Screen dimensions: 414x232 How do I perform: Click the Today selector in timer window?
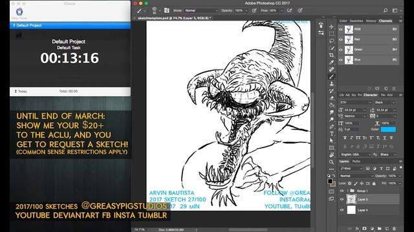(x=21, y=92)
